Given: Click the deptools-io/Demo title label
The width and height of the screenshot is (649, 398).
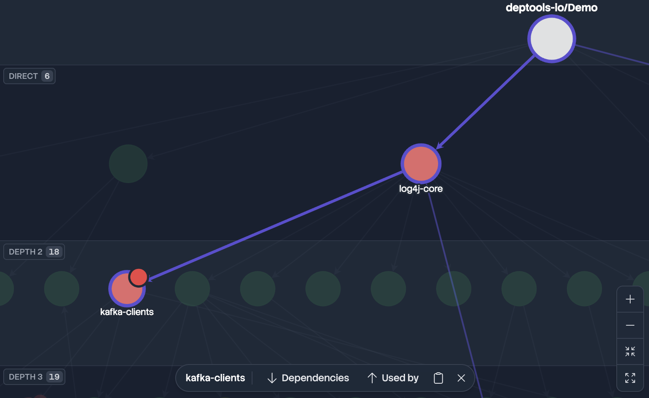Looking at the screenshot, I should 551,8.
